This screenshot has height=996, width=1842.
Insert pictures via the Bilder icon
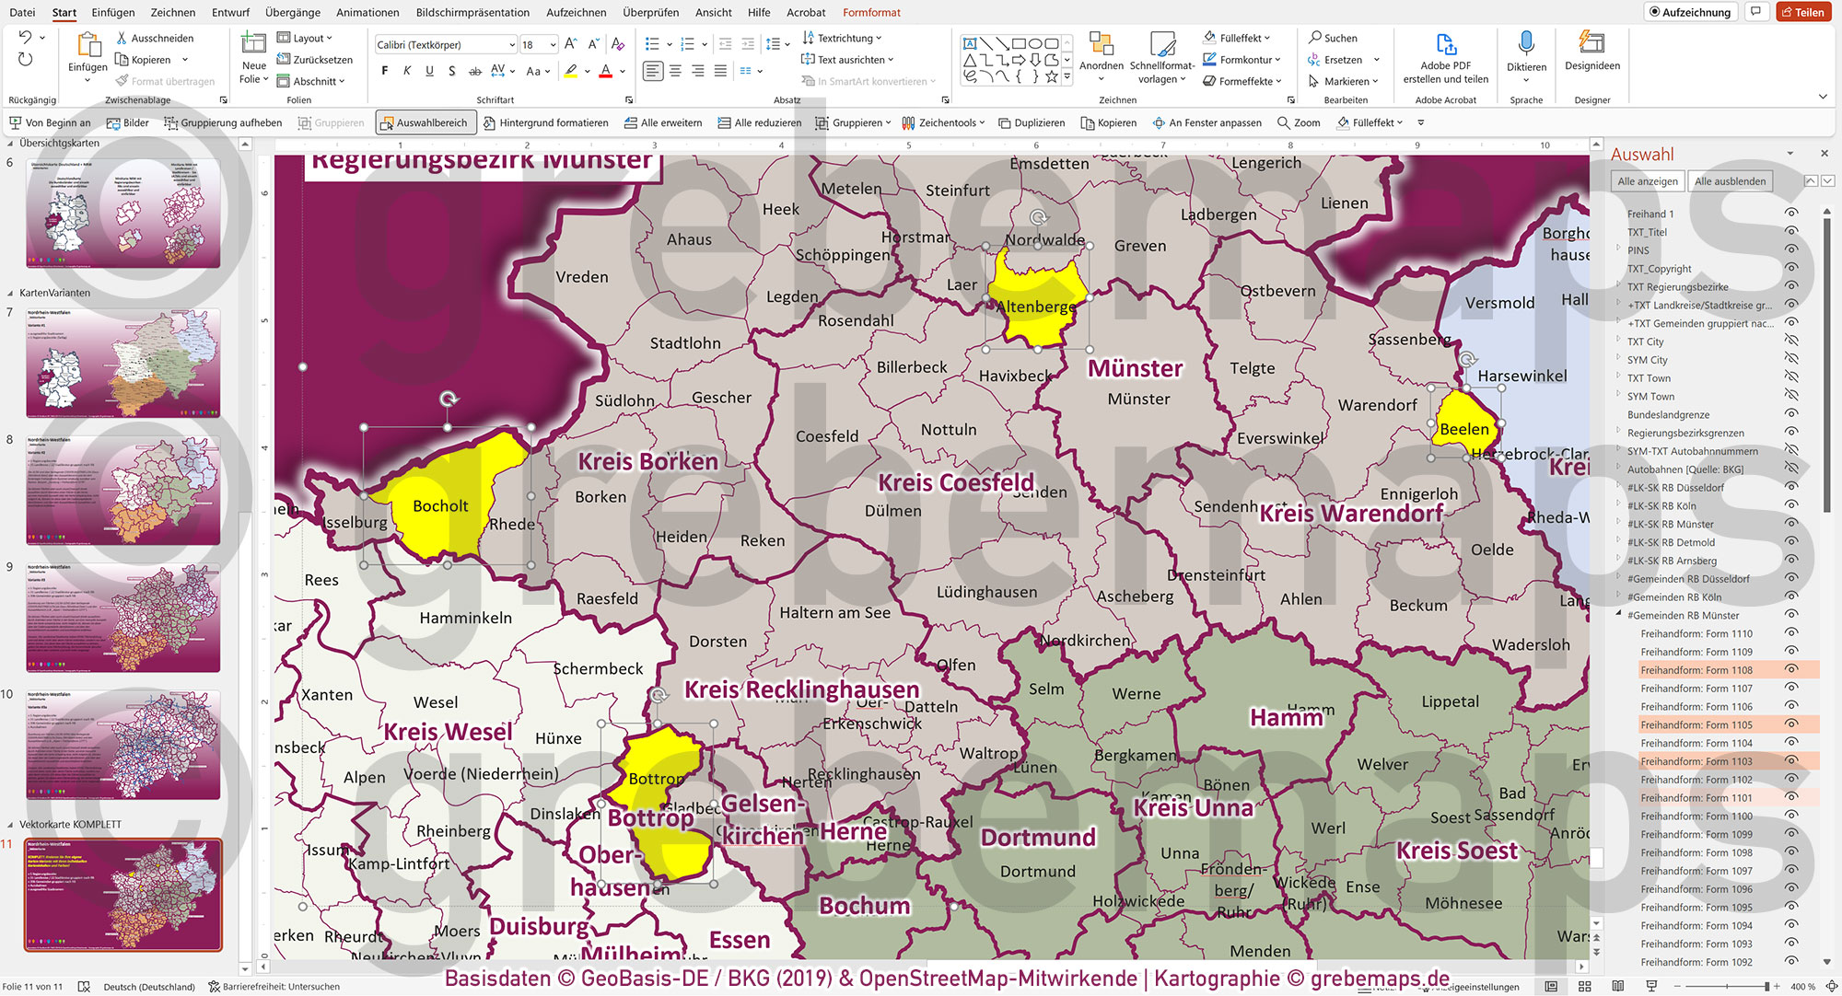click(x=128, y=122)
